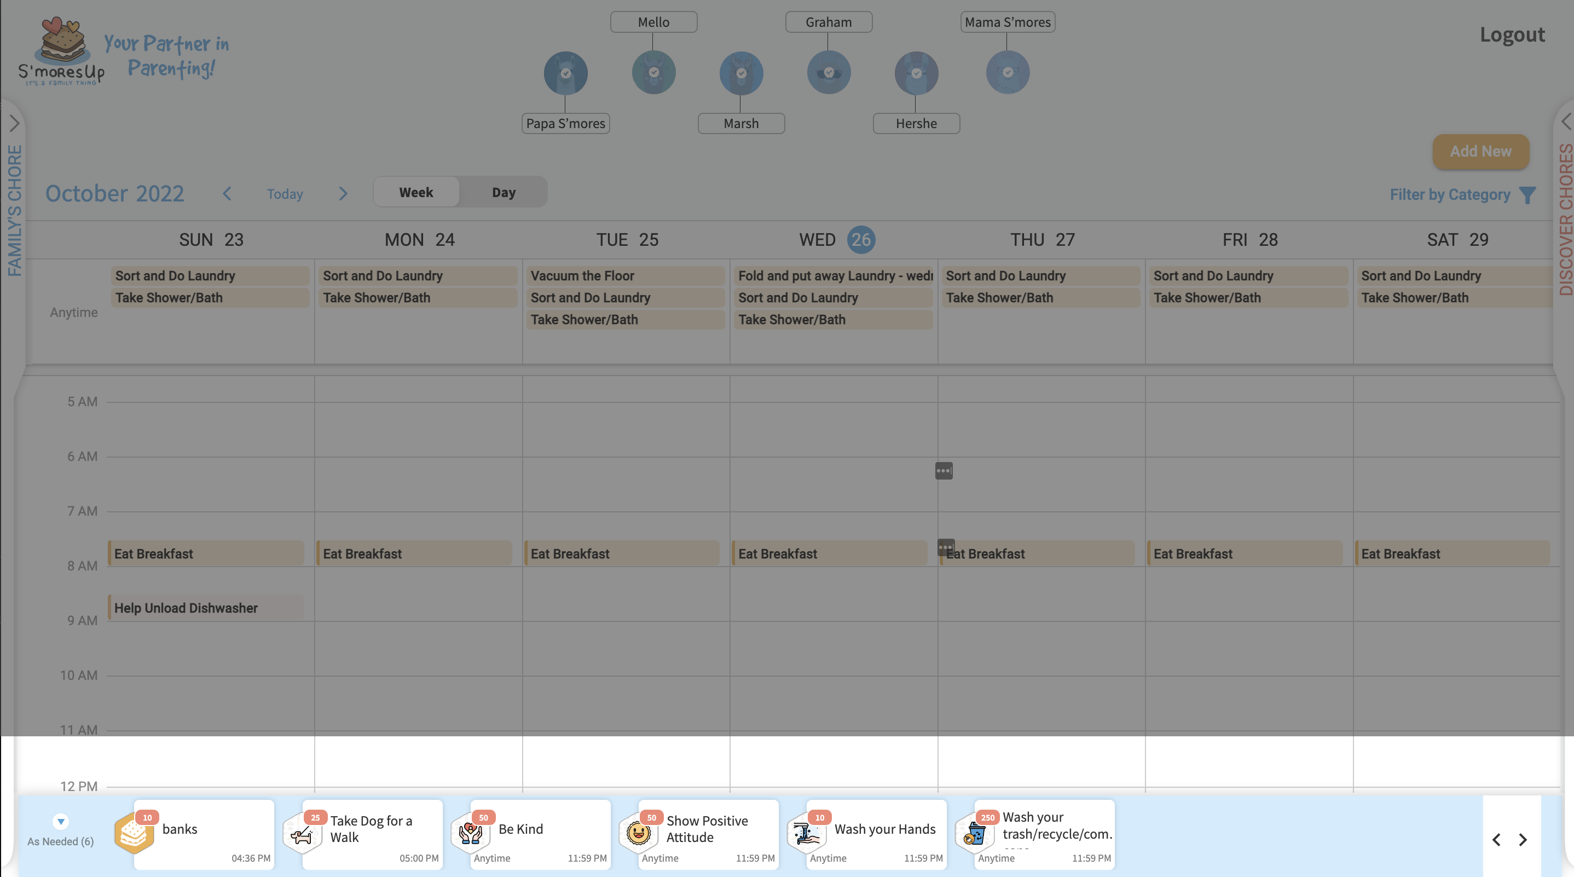The image size is (1574, 877).
Task: Click the Filter by Category funnel icon
Action: (1527, 195)
